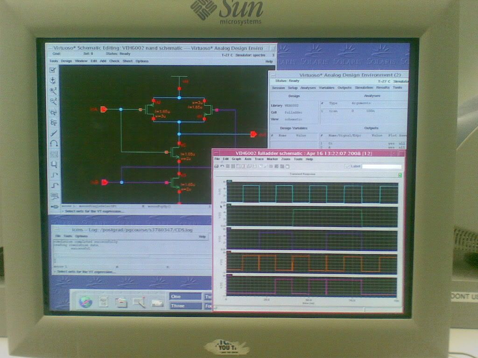Open the Options menu in icms log window

pyautogui.click(x=81, y=236)
